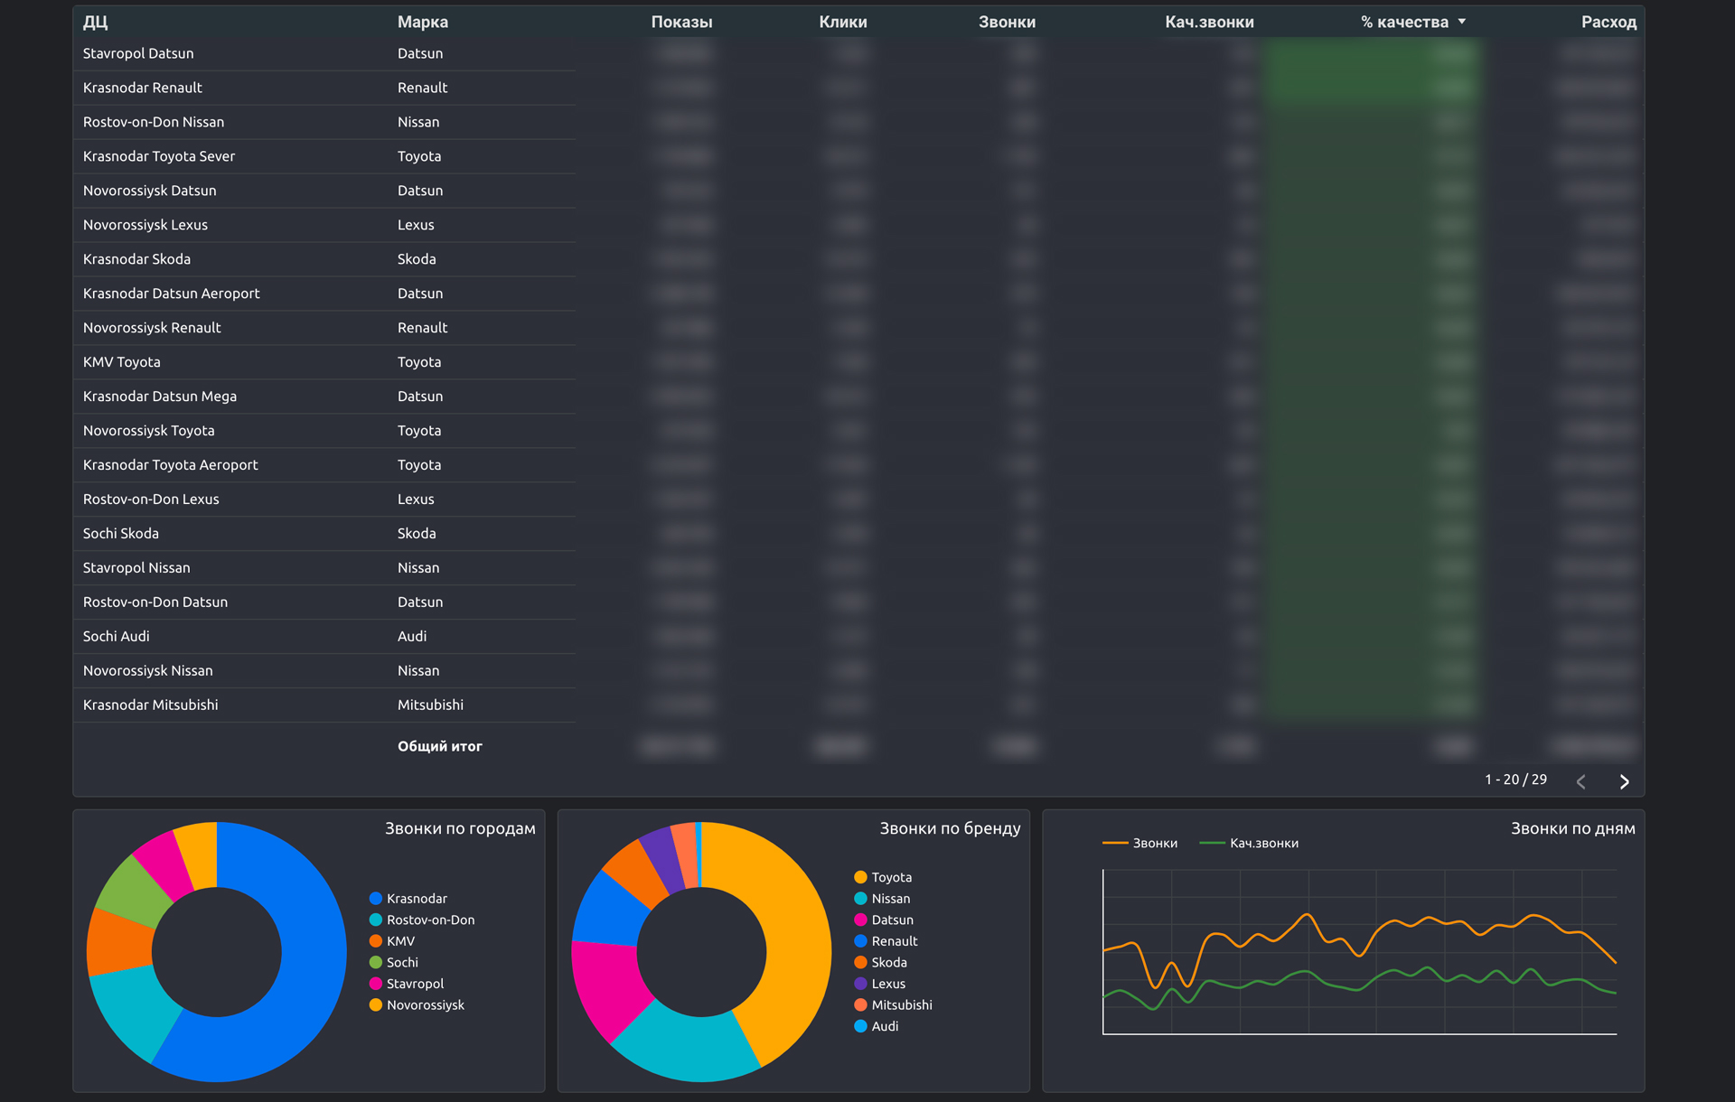Screen dimensions: 1735x1102
Task: Click Кач.звонки green line legend item
Action: pos(1249,843)
